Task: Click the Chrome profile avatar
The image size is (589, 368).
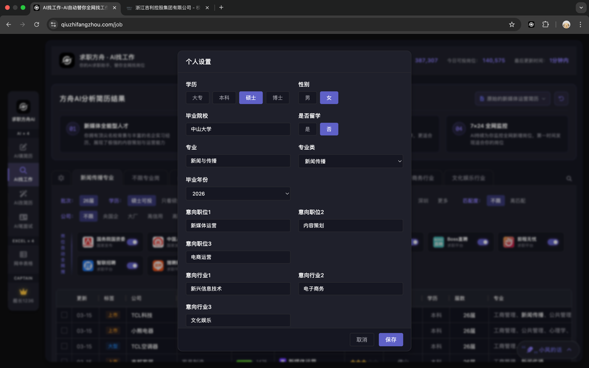Action: (566, 24)
